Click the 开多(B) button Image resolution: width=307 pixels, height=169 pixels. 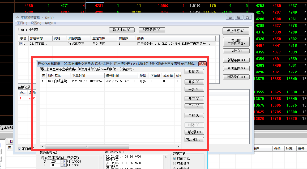tap(194, 82)
